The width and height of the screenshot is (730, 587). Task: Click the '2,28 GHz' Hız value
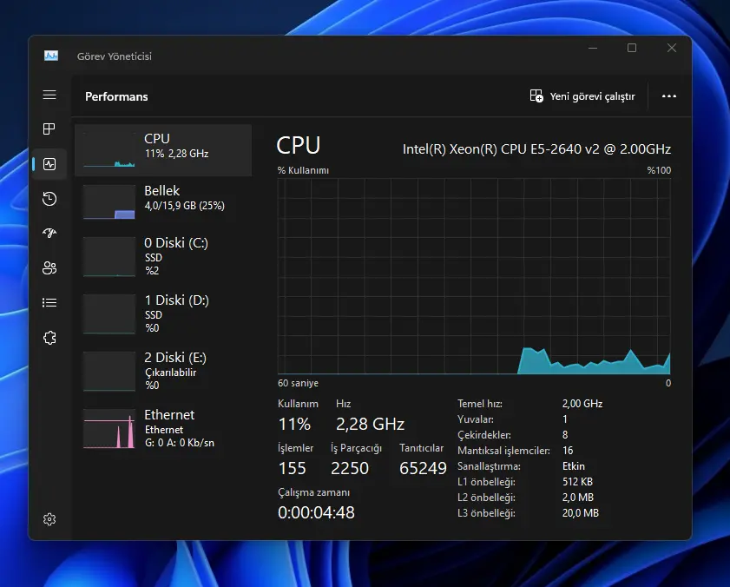pyautogui.click(x=370, y=424)
